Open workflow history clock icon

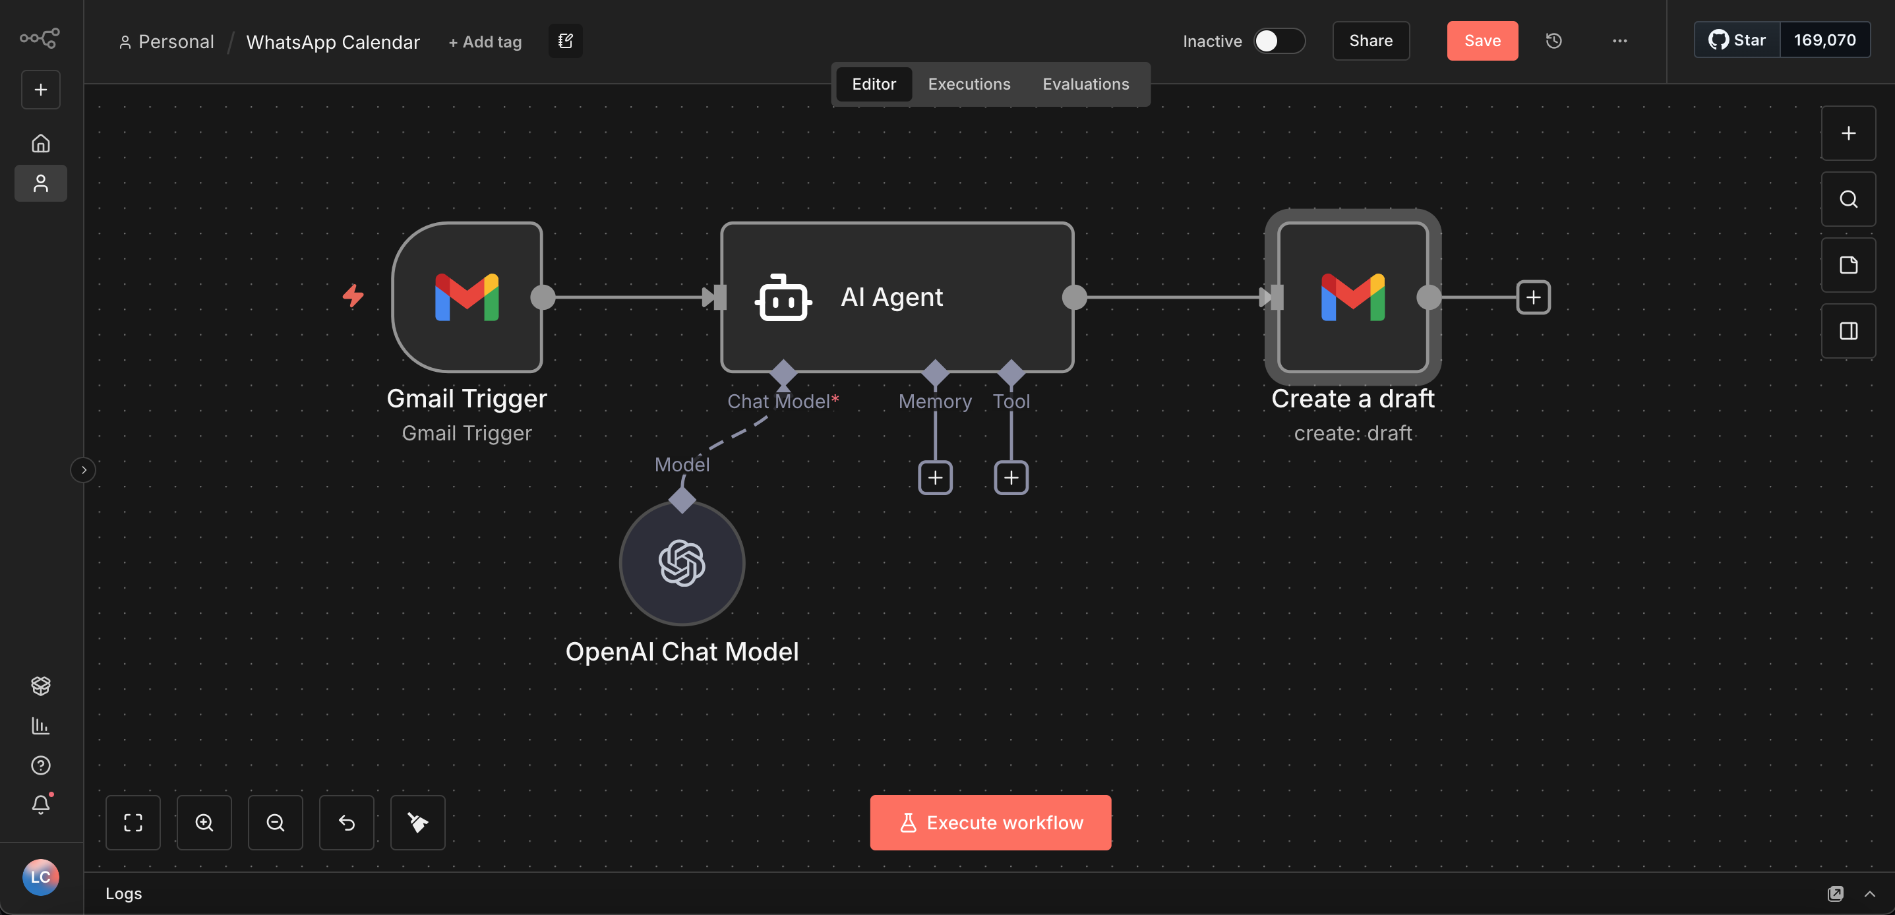(x=1553, y=40)
